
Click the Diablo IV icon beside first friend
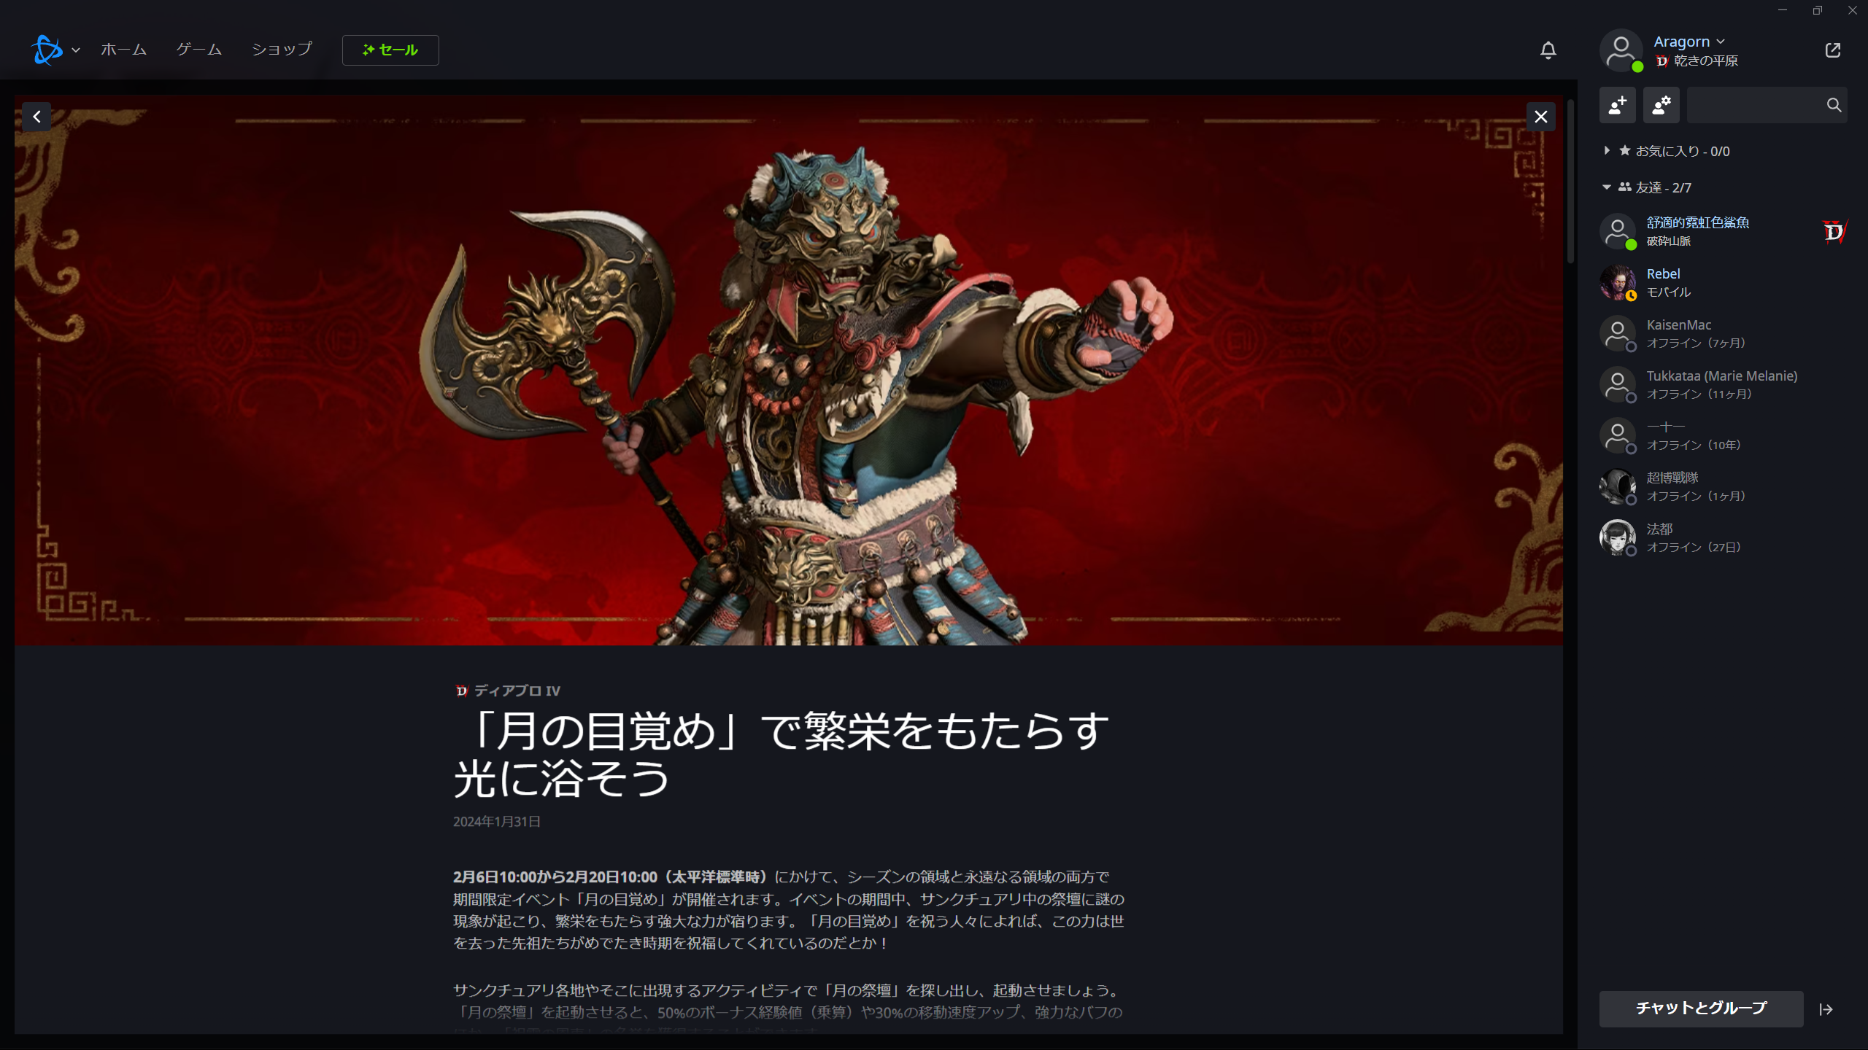(1834, 232)
